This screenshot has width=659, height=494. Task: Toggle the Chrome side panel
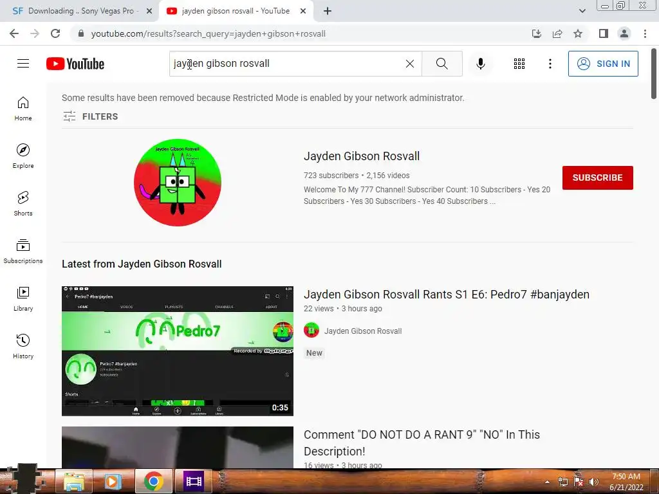604,33
